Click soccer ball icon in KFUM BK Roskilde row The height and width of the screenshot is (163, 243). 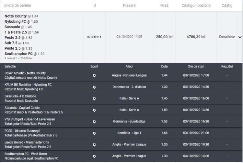(94, 87)
